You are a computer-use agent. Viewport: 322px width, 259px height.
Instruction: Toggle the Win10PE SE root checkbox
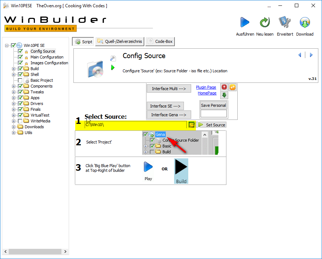(x=13, y=45)
